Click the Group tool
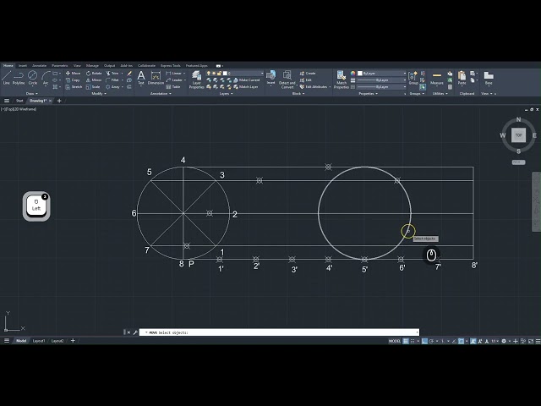 click(x=413, y=78)
